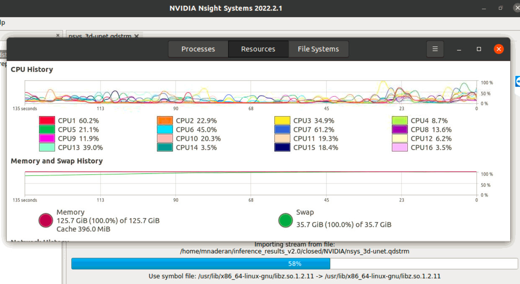The image size is (520, 284).
Task: Select the CPU6 45.0% label
Action: pyautogui.click(x=196, y=129)
